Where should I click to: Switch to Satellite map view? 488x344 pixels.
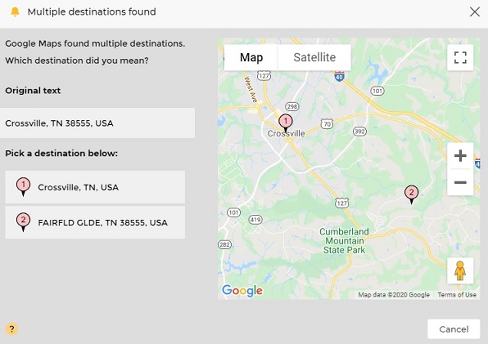coord(314,57)
